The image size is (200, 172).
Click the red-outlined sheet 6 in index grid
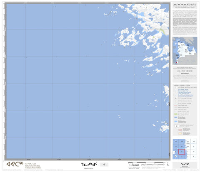182,152
